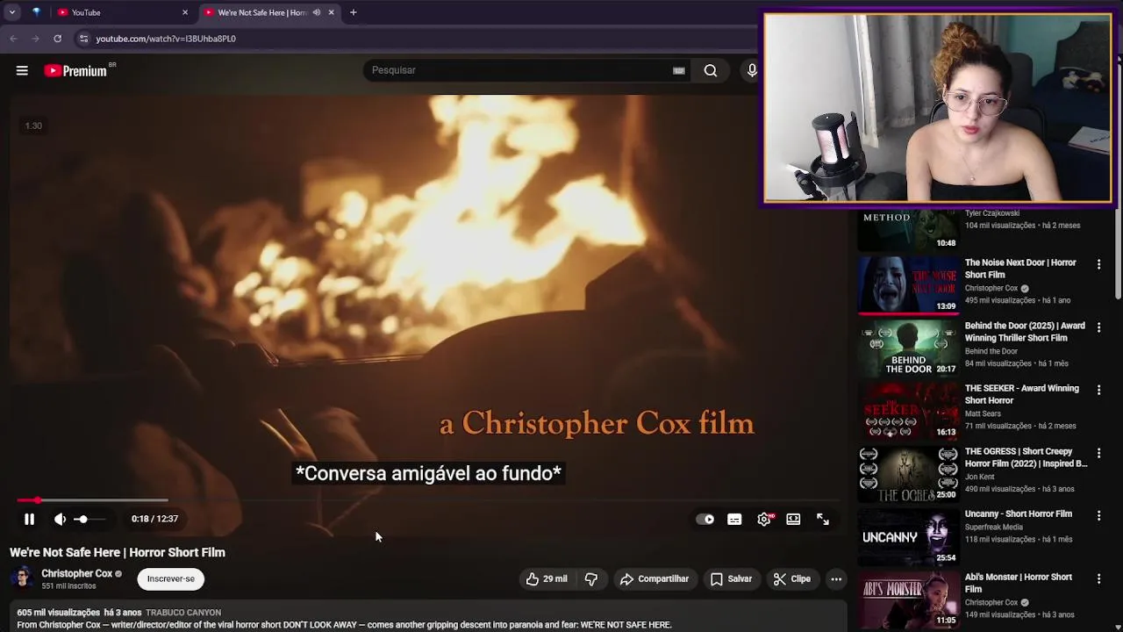The image size is (1123, 632).
Task: Open the Christopher Cox channel name link
Action: [76, 573]
